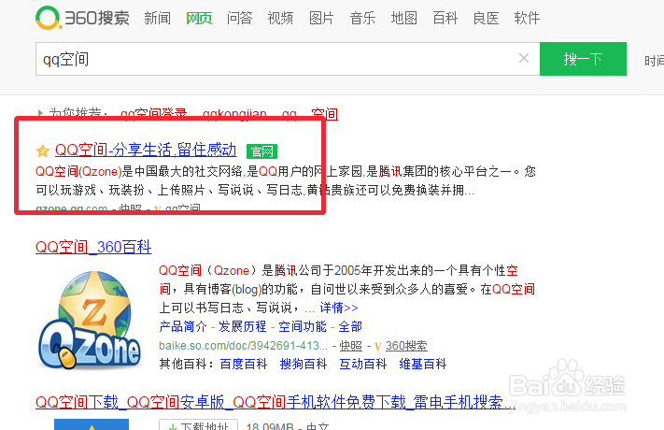Click the 全部 link
The height and width of the screenshot is (430, 664).
[350, 326]
